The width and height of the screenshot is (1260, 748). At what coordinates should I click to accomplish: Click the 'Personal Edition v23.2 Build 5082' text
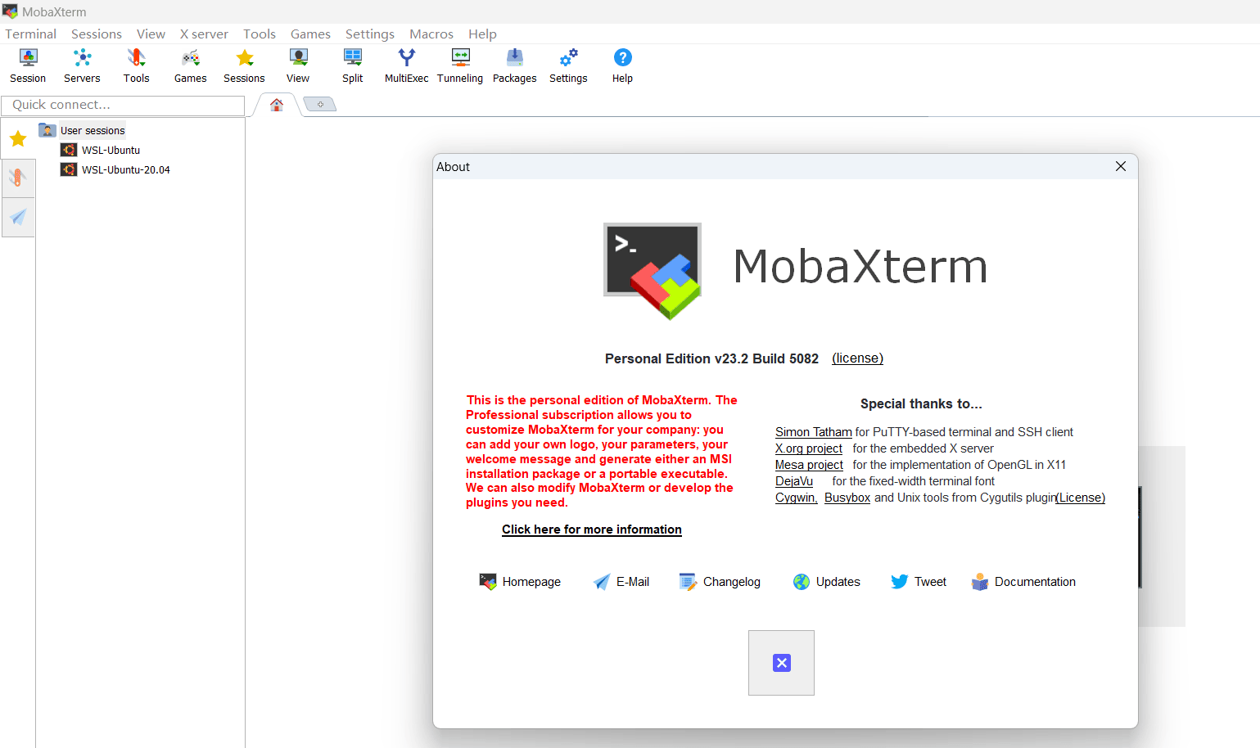click(711, 358)
